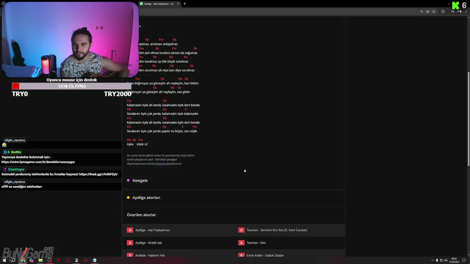Screen dimensions: 470x264
Task: Open the notification center icon
Action: click(464, 260)
